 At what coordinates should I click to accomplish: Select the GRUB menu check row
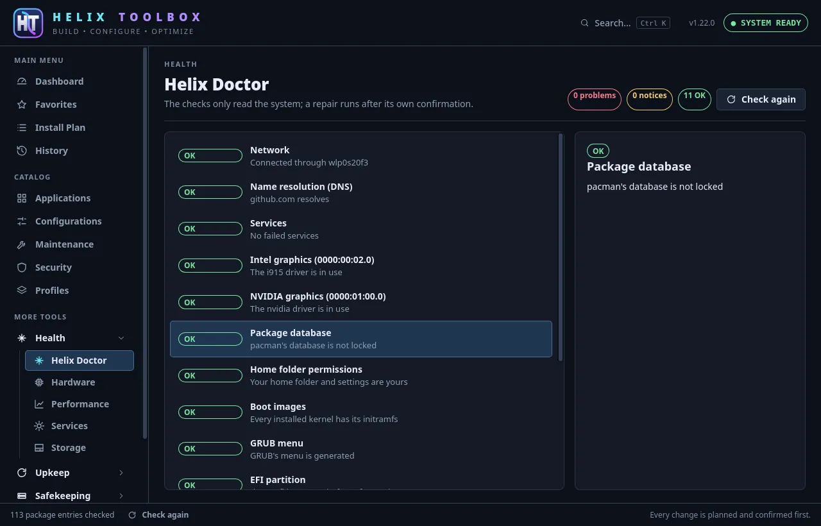point(361,449)
